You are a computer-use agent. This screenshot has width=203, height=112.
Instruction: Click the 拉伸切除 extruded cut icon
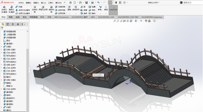coord(35,7)
